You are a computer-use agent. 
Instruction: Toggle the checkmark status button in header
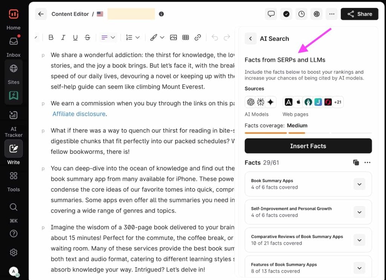pos(286,14)
